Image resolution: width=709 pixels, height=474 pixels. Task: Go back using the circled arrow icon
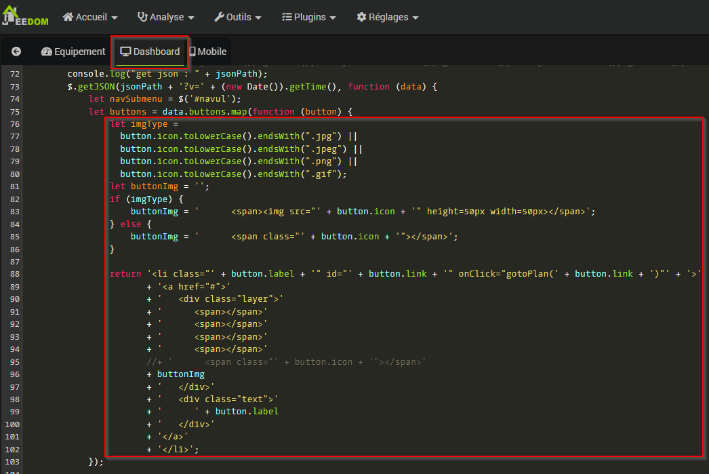(16, 52)
